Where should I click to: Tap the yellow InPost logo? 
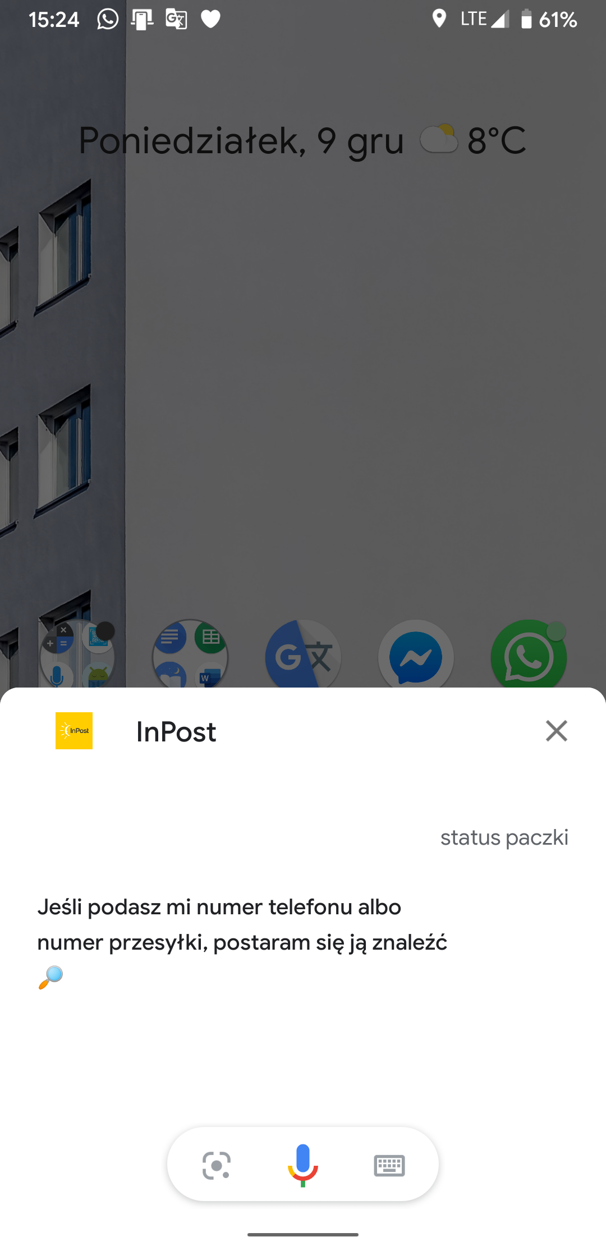[x=74, y=731]
